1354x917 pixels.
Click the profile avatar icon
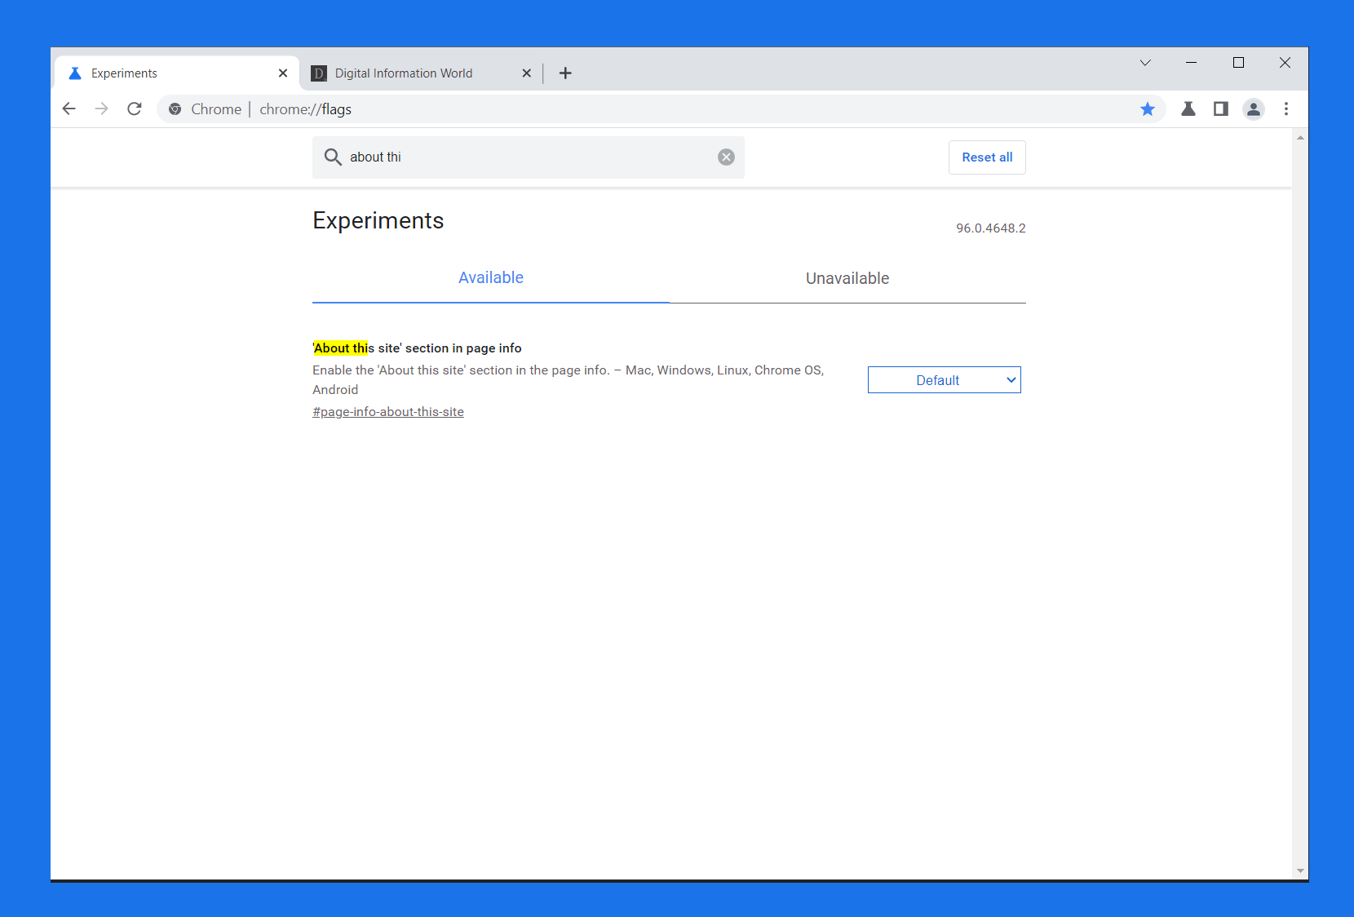(x=1253, y=109)
